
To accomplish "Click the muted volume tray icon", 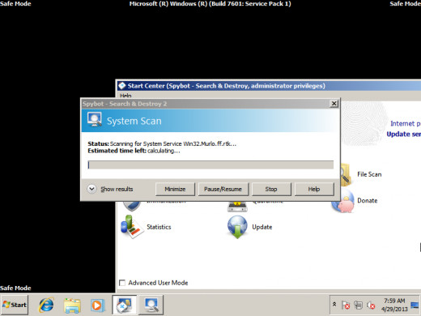I will click(371, 305).
